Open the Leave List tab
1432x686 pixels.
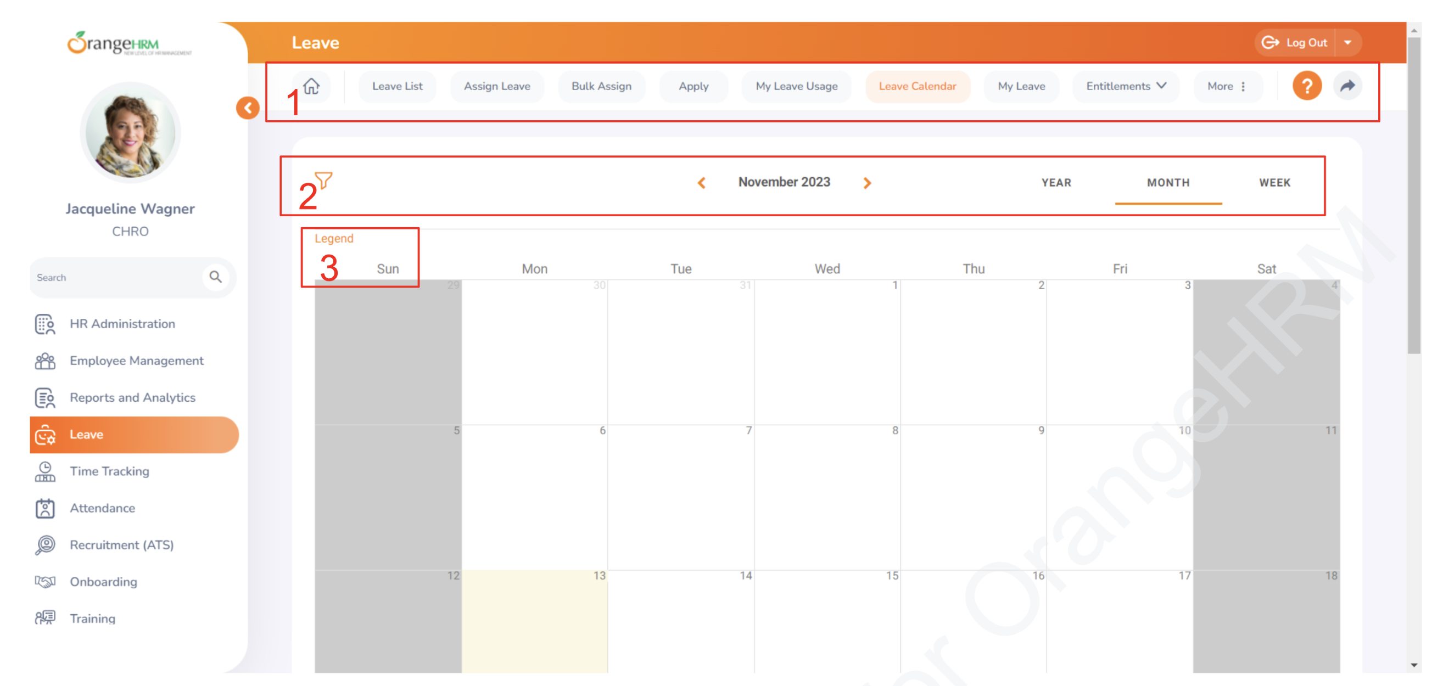397,86
